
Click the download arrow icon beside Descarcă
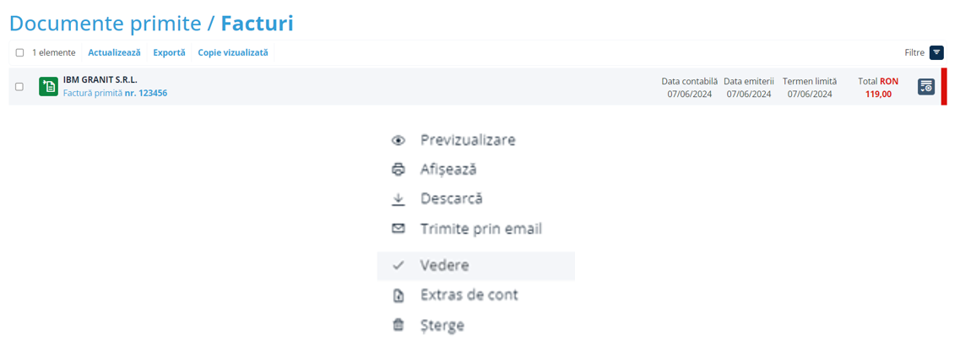(399, 199)
